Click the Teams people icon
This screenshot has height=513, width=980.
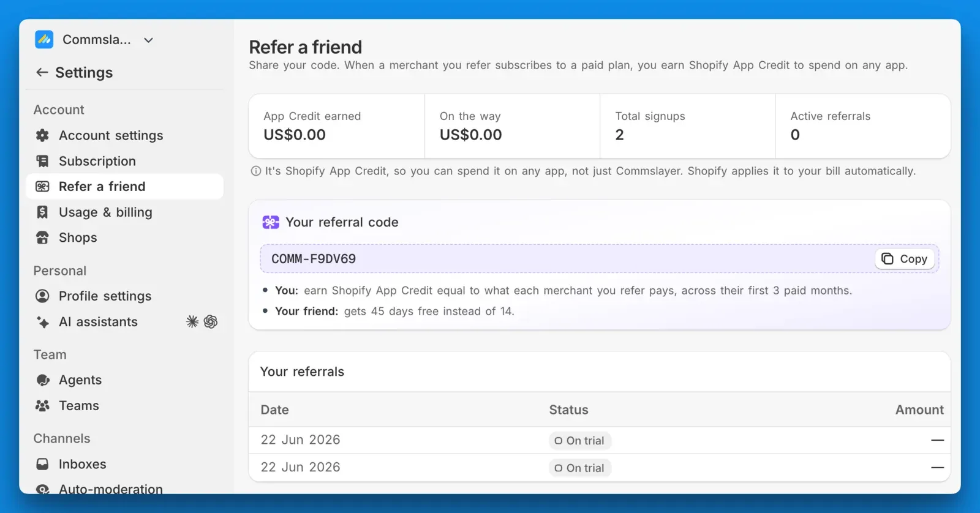tap(42, 406)
